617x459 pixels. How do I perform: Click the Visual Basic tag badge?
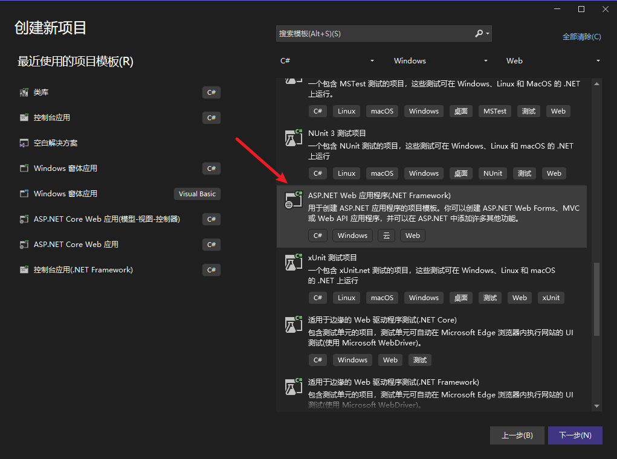(x=197, y=194)
